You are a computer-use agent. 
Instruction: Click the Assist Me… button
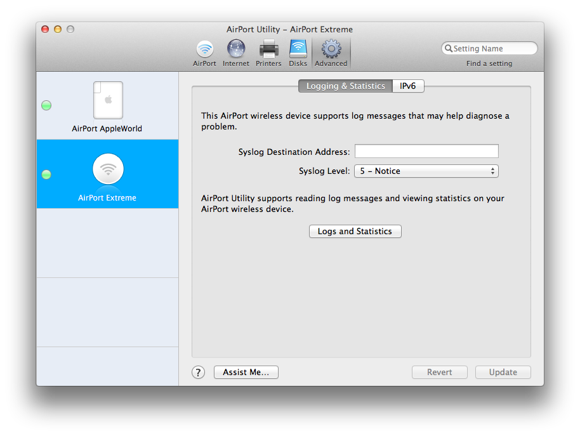coord(246,373)
